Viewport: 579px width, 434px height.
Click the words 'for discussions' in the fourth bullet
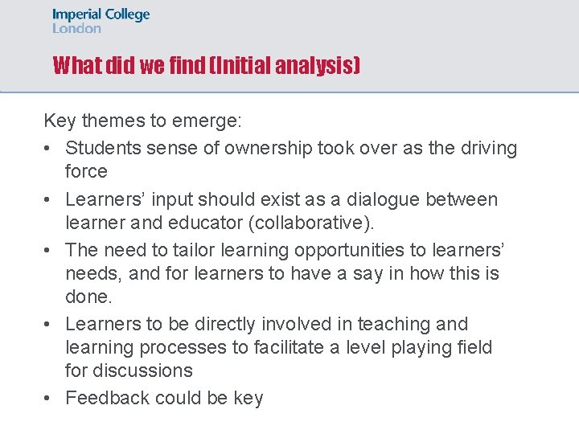point(129,371)
